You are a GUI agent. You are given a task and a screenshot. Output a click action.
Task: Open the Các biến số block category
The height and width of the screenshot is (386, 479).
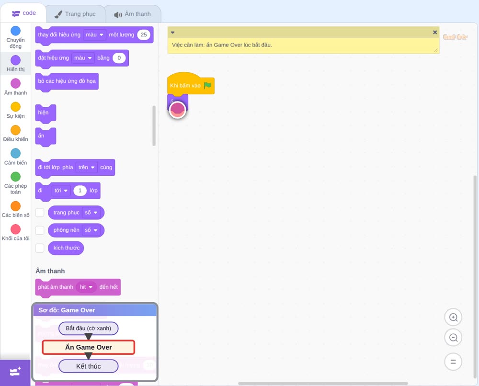coord(15,209)
